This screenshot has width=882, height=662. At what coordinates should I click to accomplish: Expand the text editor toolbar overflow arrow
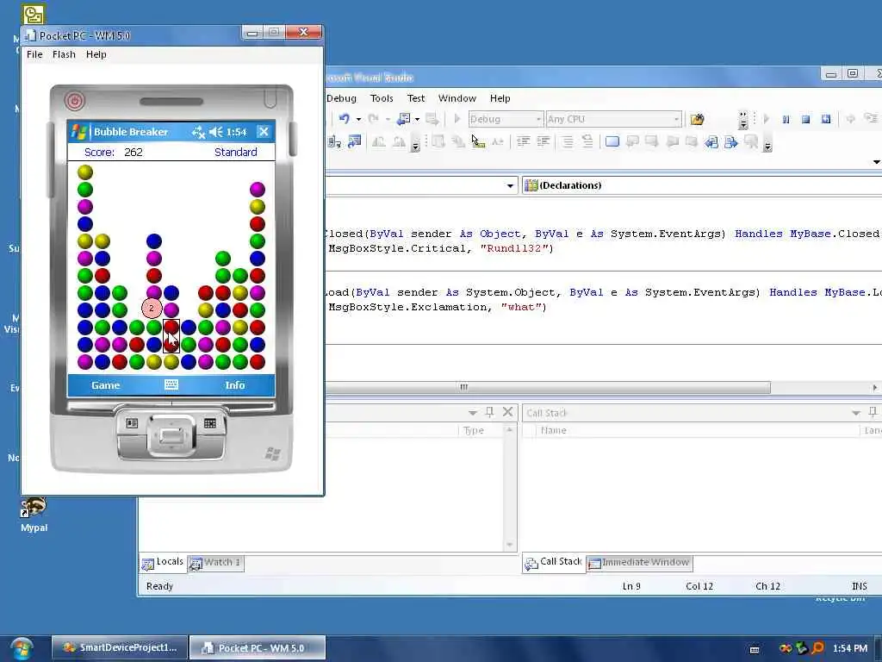point(767,145)
